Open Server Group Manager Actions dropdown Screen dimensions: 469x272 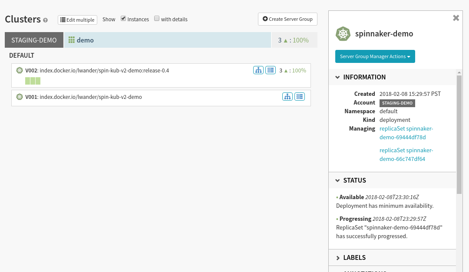coord(375,56)
